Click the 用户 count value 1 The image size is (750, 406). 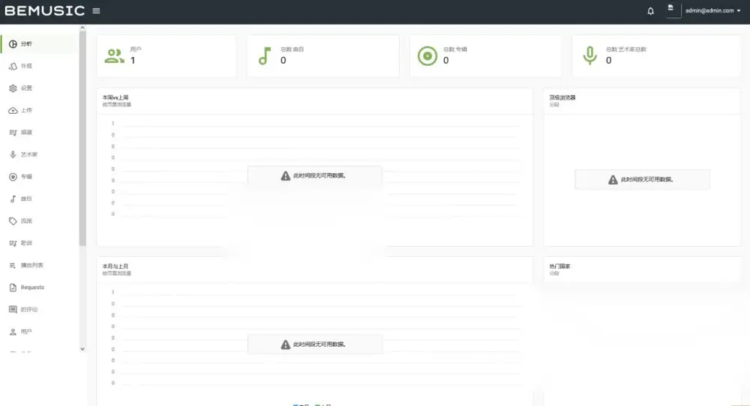[x=133, y=61]
